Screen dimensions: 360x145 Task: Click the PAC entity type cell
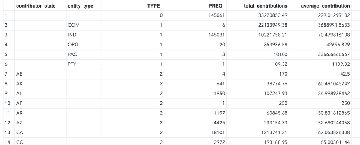pyautogui.click(x=73, y=55)
